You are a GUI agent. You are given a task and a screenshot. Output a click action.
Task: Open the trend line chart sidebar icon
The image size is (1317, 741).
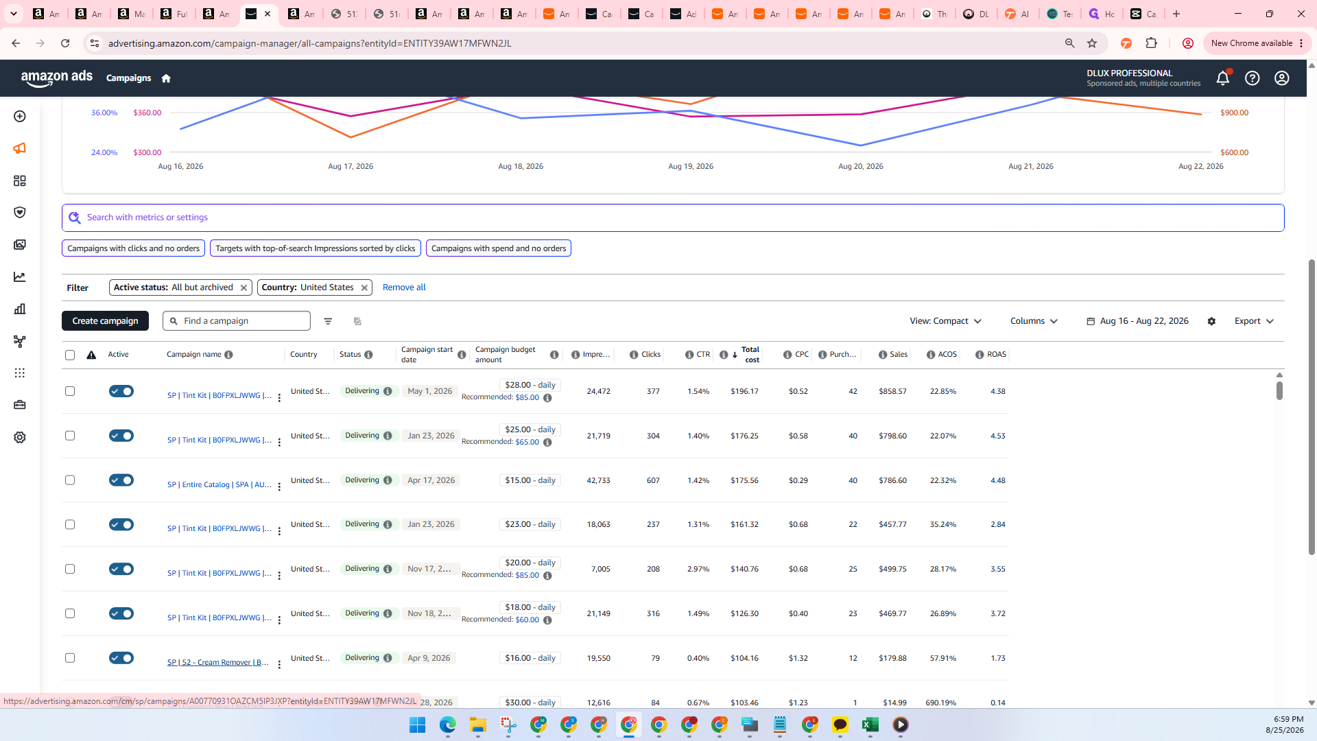click(20, 277)
